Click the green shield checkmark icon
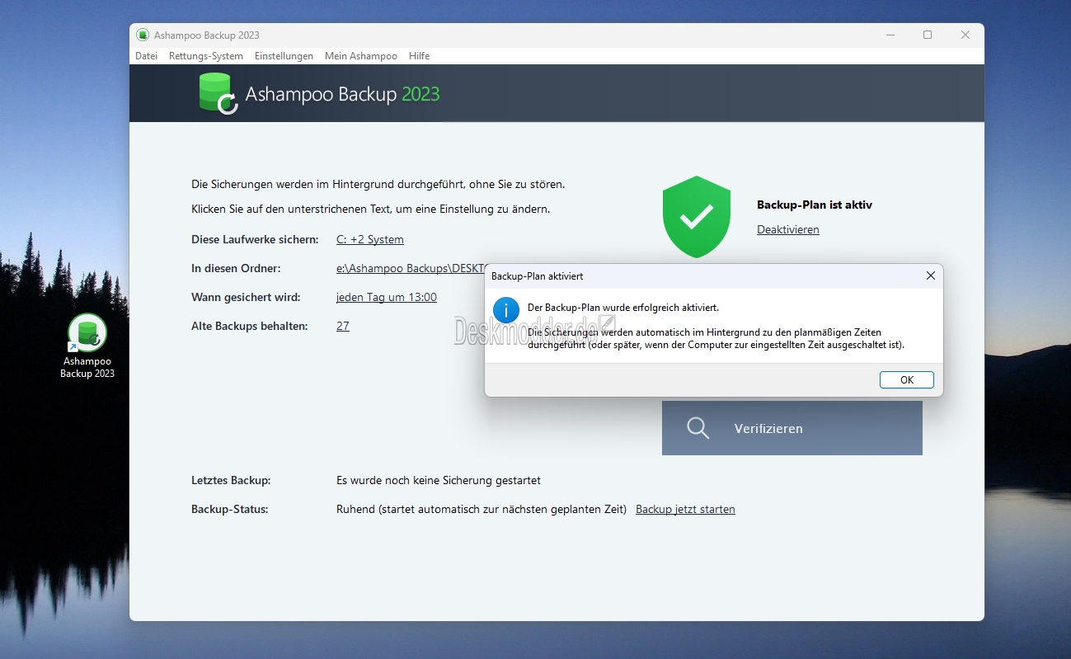The height and width of the screenshot is (659, 1071). click(697, 217)
